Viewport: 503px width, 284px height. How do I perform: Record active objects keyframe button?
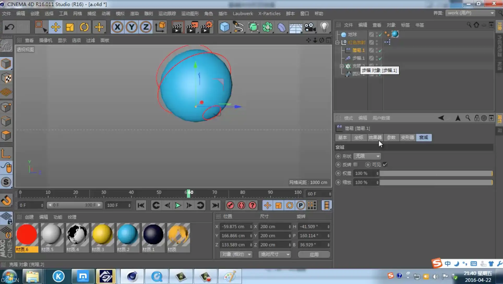click(230, 205)
